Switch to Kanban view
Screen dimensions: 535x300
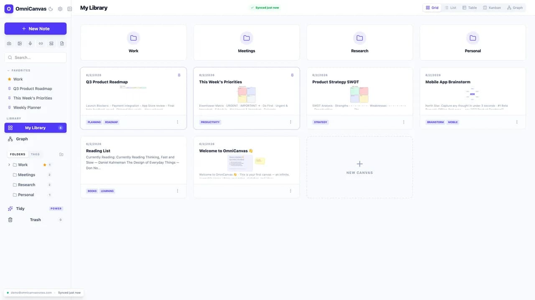[492, 7]
